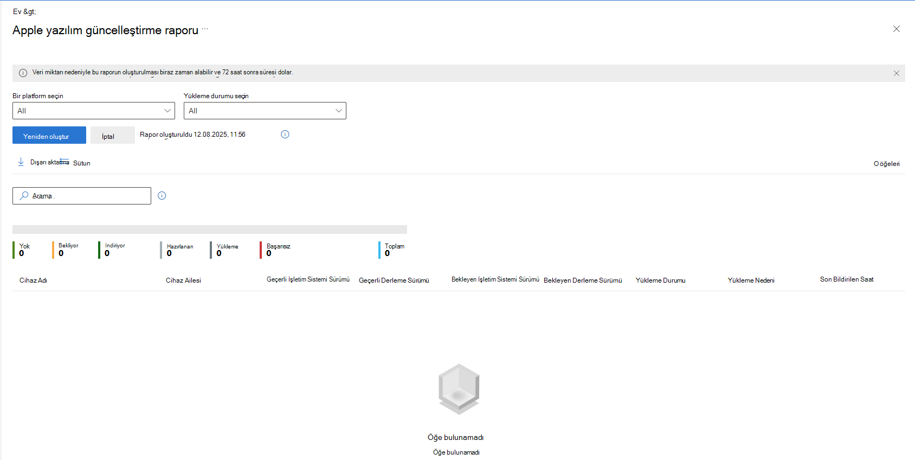Select the Bekliyor status count
The image size is (915, 460).
coord(66,250)
